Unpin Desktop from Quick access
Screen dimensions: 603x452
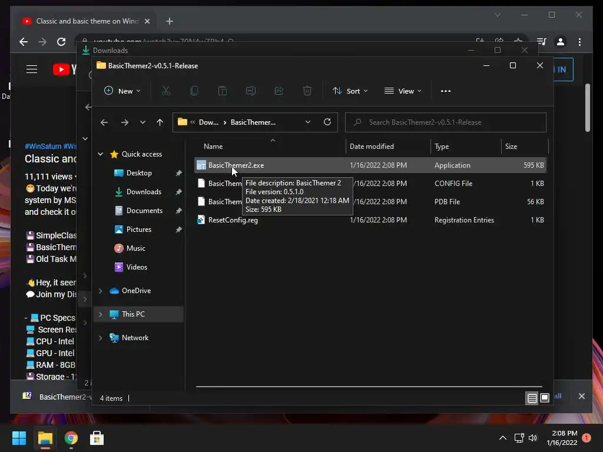coord(179,173)
